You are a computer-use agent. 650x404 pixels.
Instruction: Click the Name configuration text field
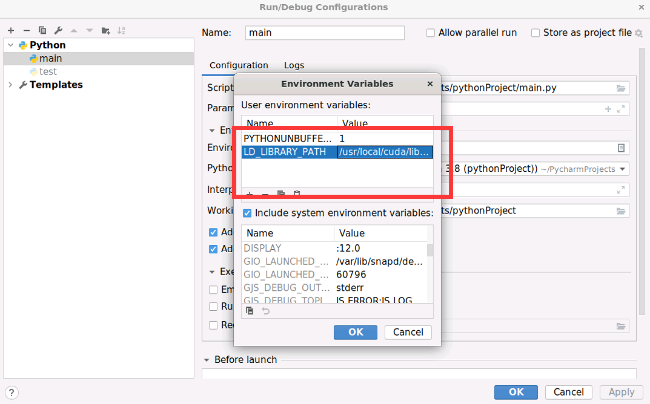(x=325, y=33)
